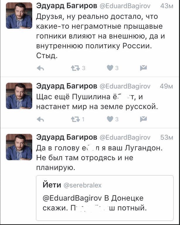Retweet the tweet posted 43м ago
180x225 pixels.
click(76, 68)
